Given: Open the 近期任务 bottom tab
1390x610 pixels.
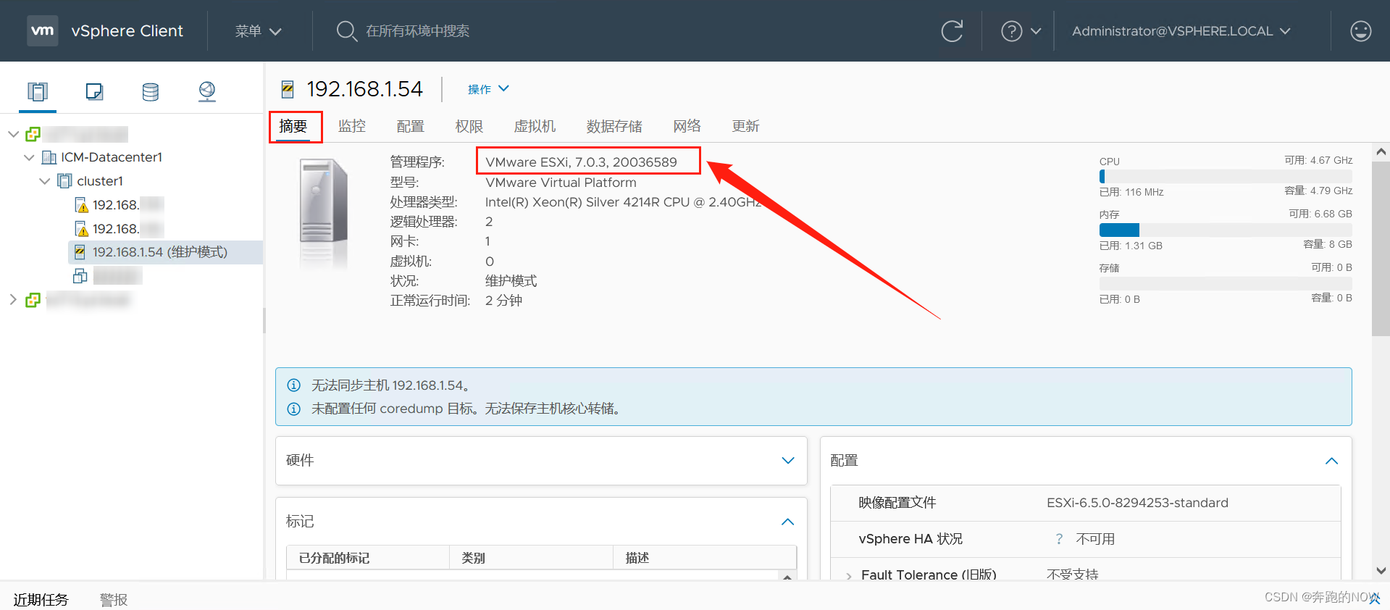Looking at the screenshot, I should pos(41,599).
